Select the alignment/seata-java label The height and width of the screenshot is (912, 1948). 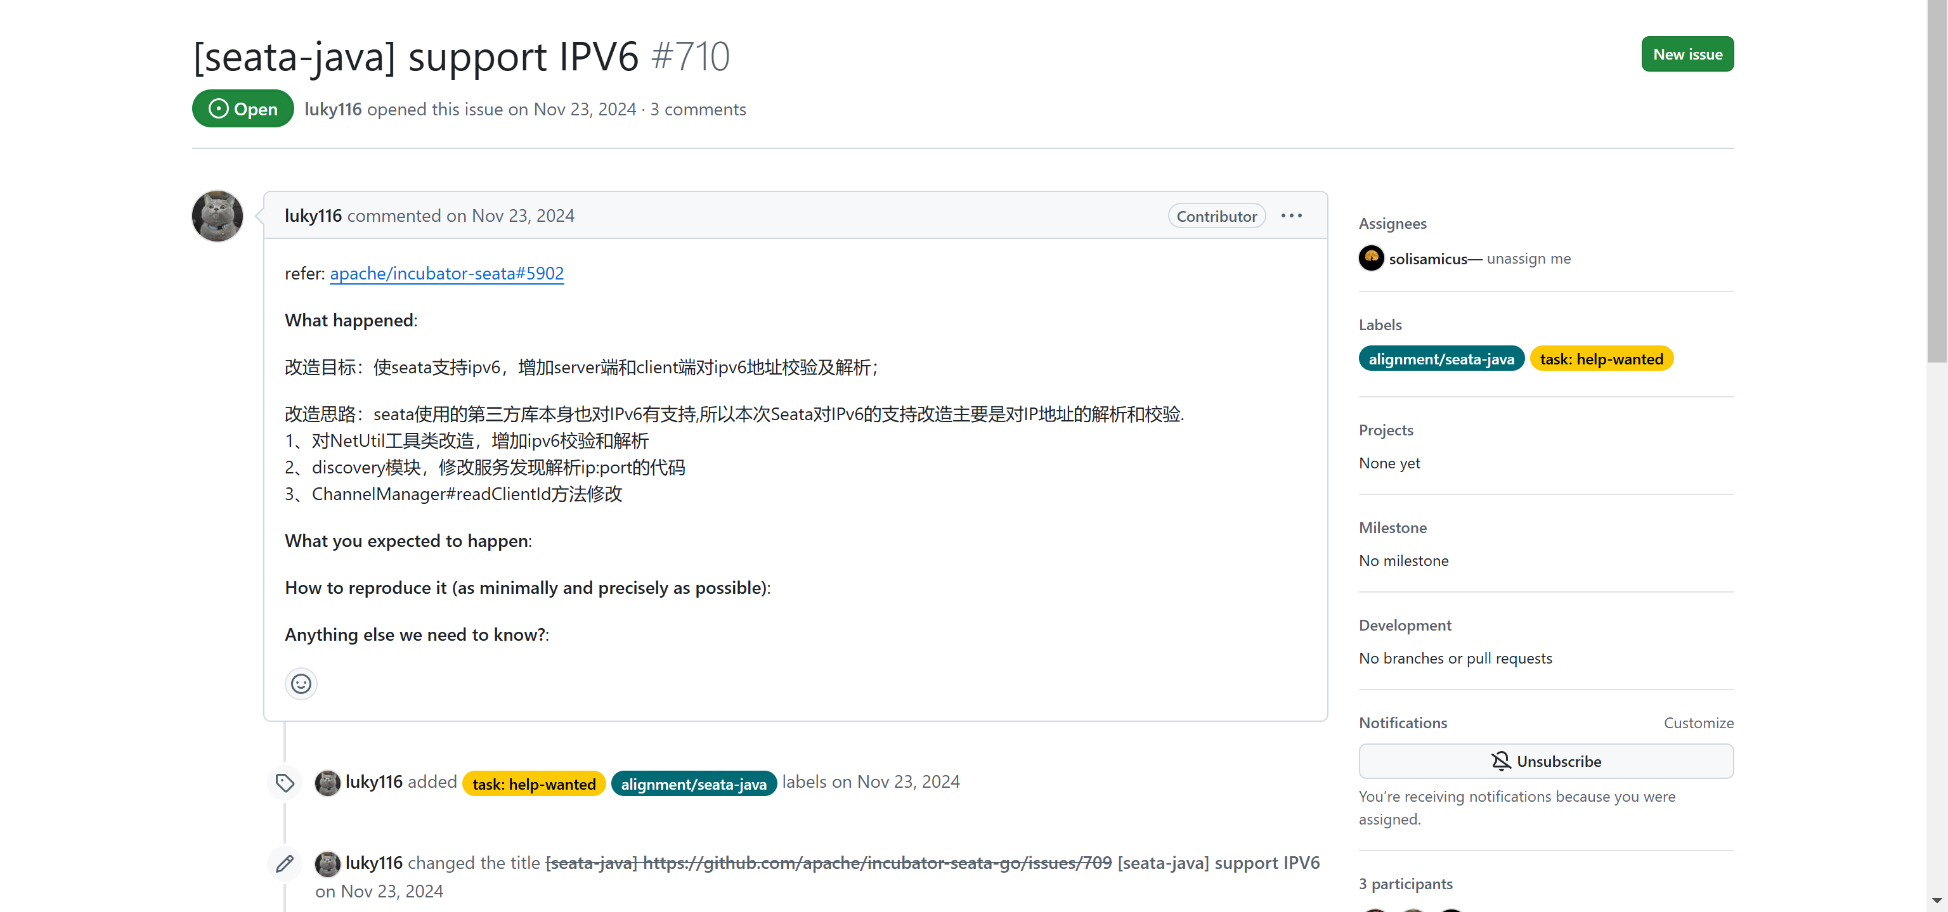click(1441, 358)
